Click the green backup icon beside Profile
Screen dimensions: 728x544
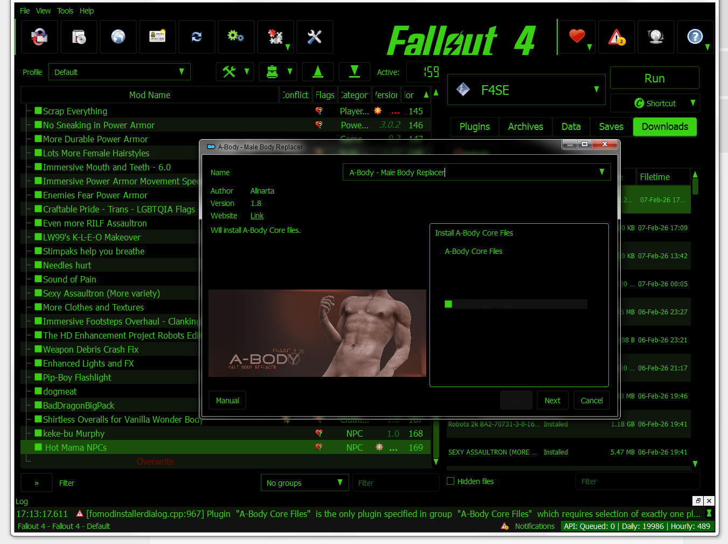(272, 71)
